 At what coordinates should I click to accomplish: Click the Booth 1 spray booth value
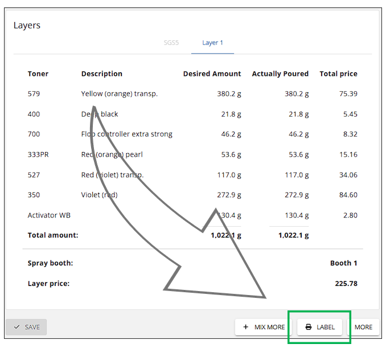tap(344, 263)
